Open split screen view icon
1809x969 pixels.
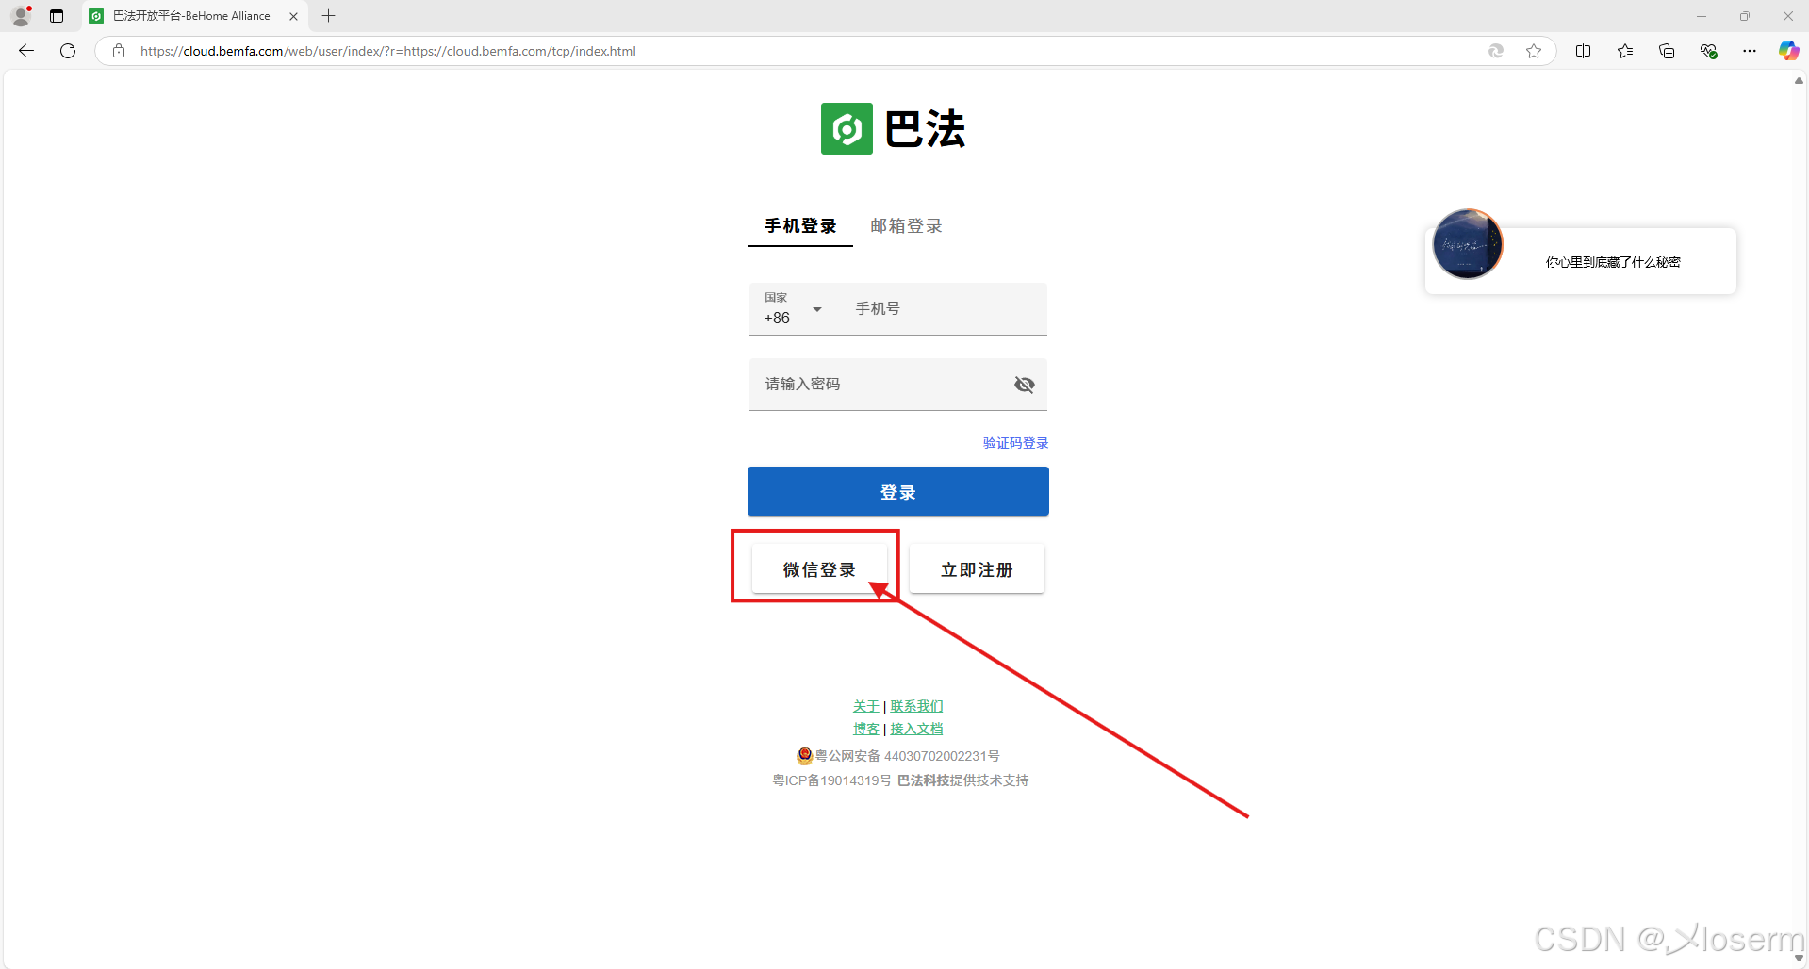pos(1584,51)
